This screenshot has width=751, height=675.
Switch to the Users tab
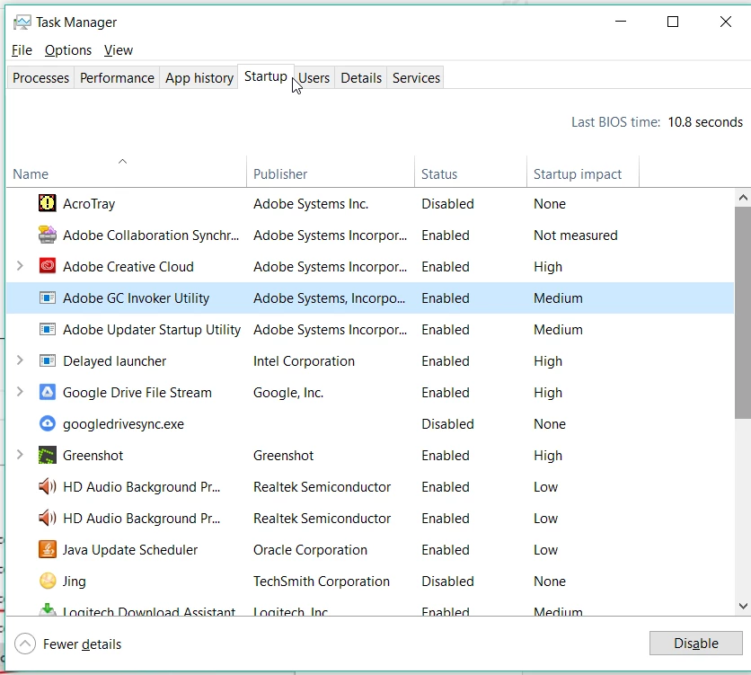point(314,77)
